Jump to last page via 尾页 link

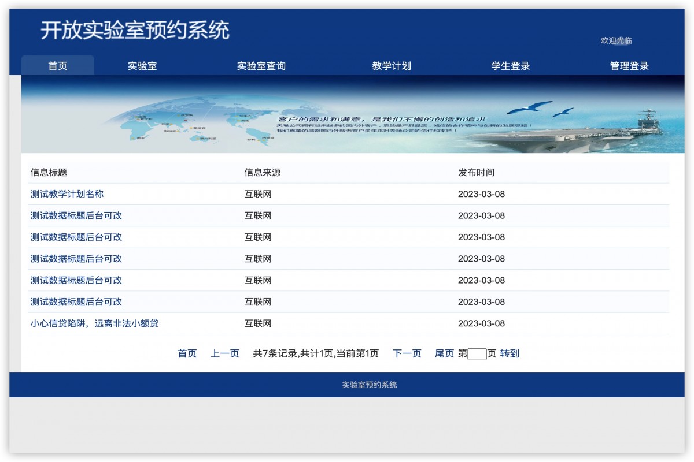tap(445, 353)
